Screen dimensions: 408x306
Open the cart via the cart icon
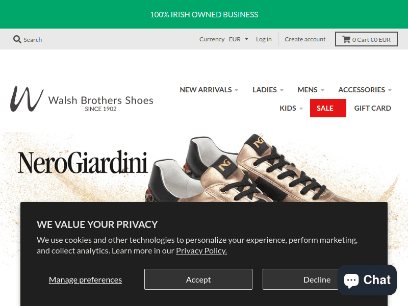click(x=345, y=39)
